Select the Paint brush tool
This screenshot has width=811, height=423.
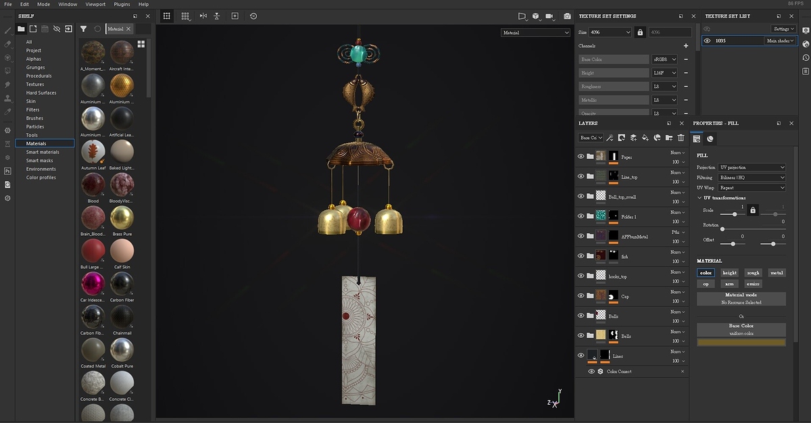(x=7, y=30)
